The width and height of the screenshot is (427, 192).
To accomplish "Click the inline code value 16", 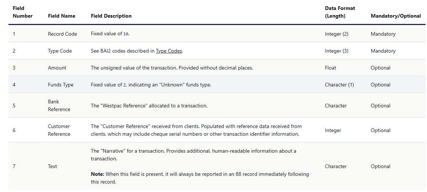I will pyautogui.click(x=126, y=34).
